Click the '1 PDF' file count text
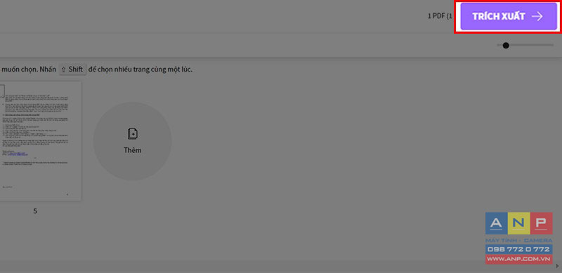This screenshot has width=562, height=273. 440,16
